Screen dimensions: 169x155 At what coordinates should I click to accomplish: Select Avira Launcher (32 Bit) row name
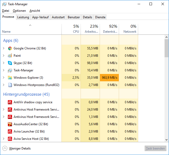pos(29,131)
